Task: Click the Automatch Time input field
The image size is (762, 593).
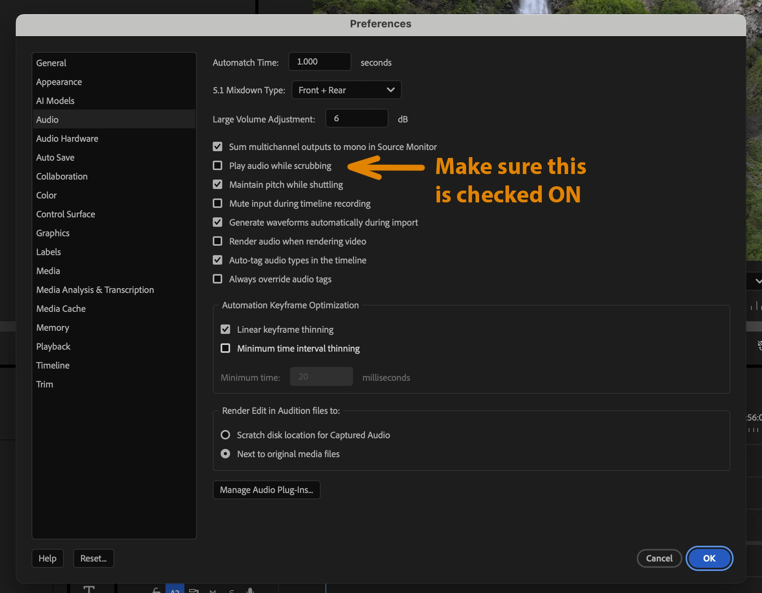Action: 320,62
